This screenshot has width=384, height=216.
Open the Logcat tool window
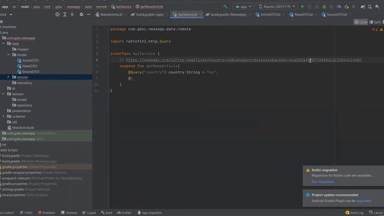coord(89,212)
